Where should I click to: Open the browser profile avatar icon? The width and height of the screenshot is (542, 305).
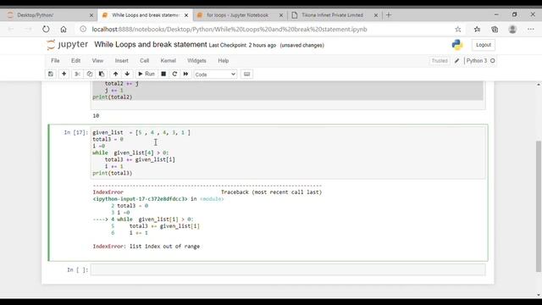tap(512, 30)
